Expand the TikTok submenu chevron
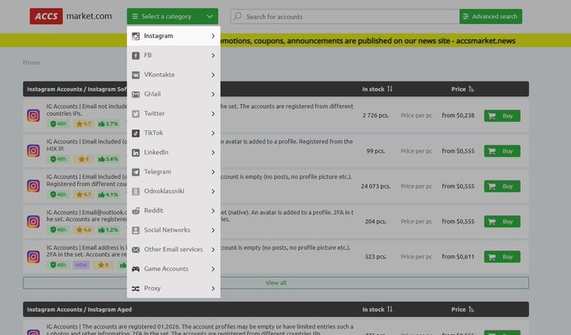The height and width of the screenshot is (335, 571). [213, 133]
